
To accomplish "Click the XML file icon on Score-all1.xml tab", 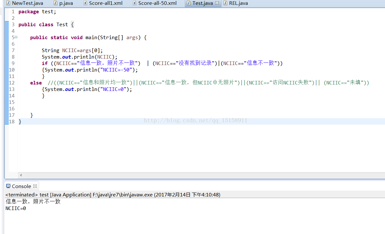I will 85,3.
